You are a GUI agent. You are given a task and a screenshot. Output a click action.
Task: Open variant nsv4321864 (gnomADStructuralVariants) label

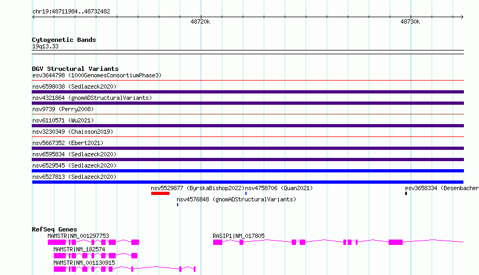coord(92,98)
